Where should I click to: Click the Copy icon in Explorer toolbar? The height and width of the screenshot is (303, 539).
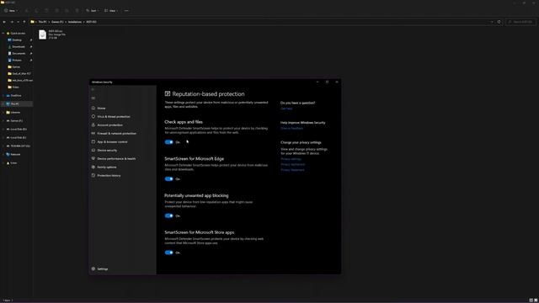(37, 11)
